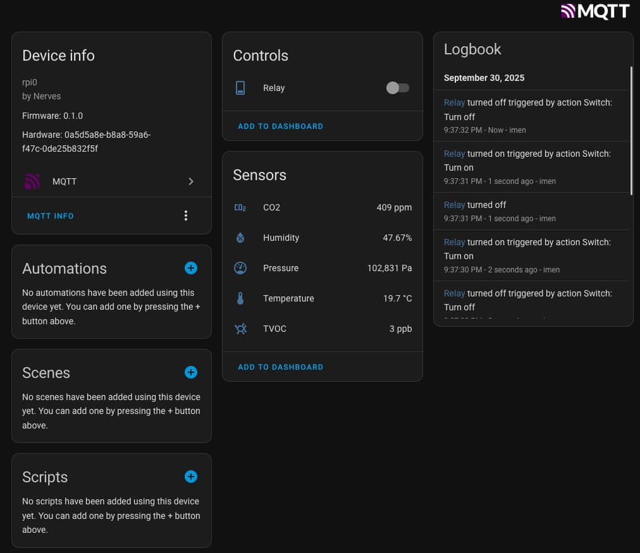Click the CO2 sensor icon

240,207
